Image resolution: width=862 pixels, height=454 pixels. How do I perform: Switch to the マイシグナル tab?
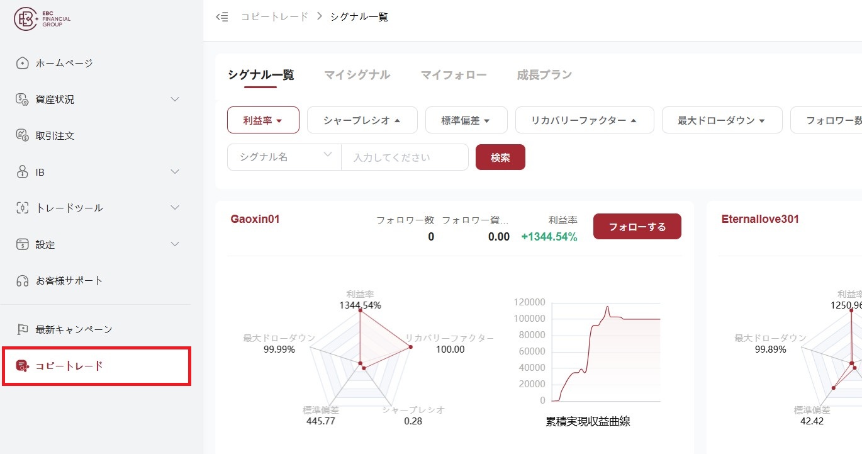(x=357, y=75)
